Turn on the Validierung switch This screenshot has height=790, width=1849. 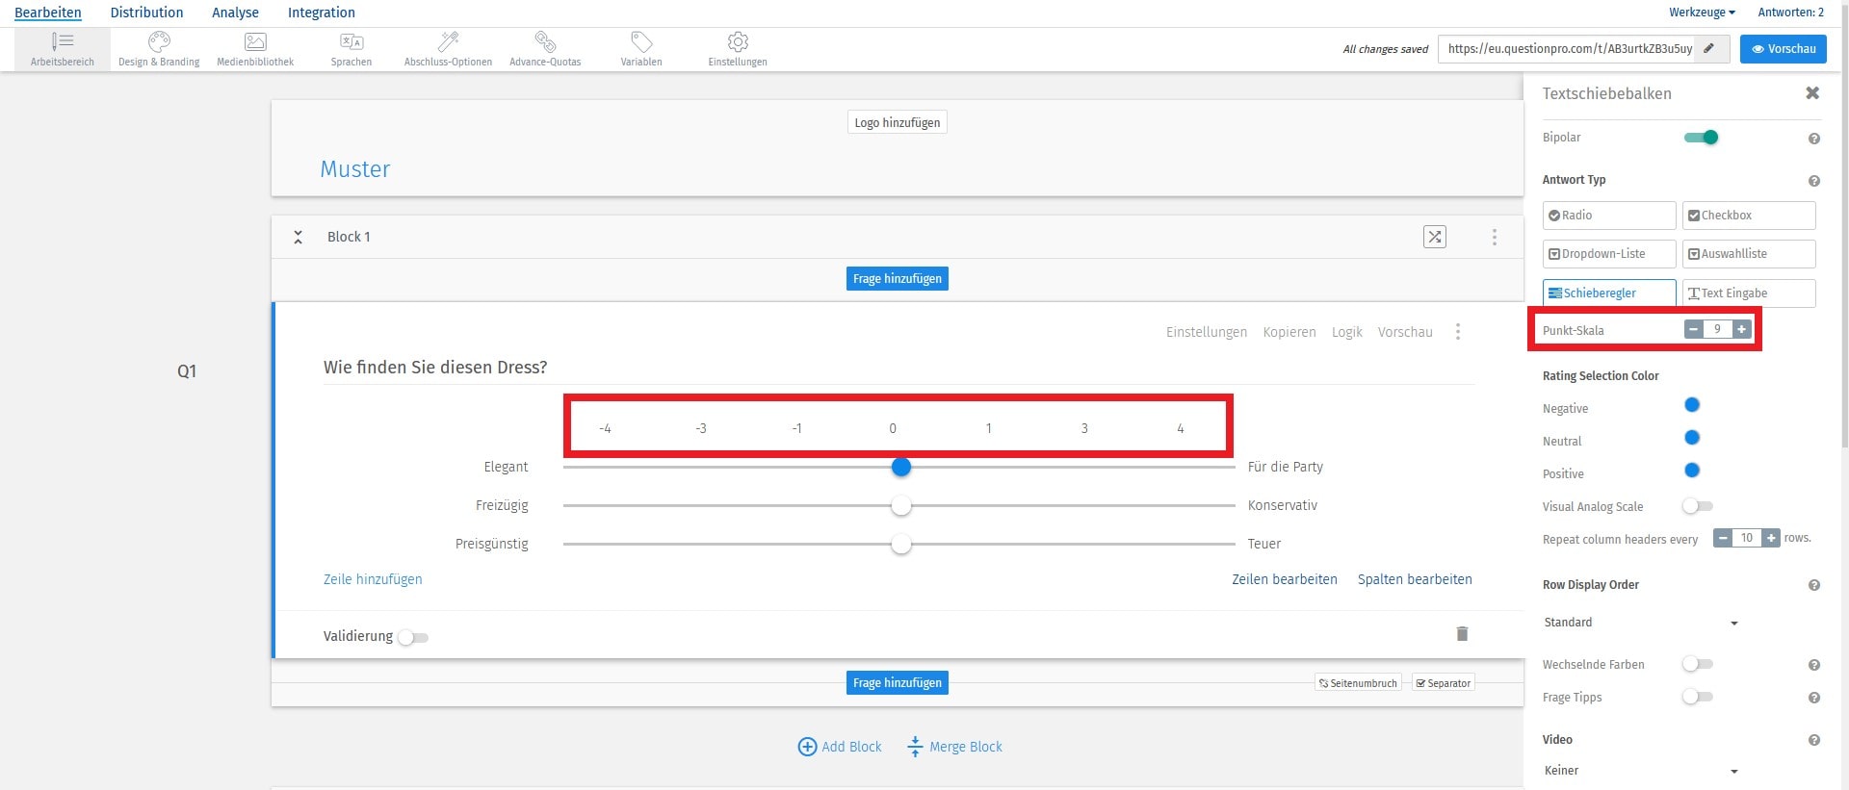[413, 637]
